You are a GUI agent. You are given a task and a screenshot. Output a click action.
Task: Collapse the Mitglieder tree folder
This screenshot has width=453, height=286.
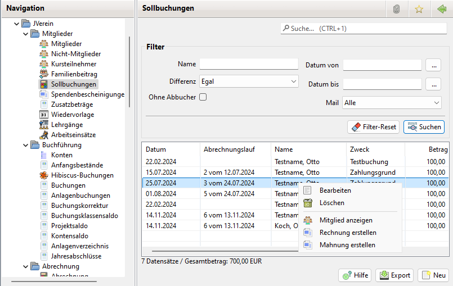pyautogui.click(x=25, y=34)
